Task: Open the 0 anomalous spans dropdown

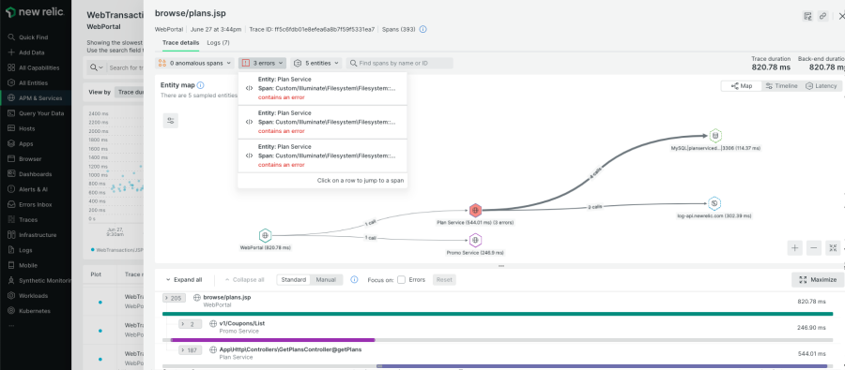Action: [195, 64]
